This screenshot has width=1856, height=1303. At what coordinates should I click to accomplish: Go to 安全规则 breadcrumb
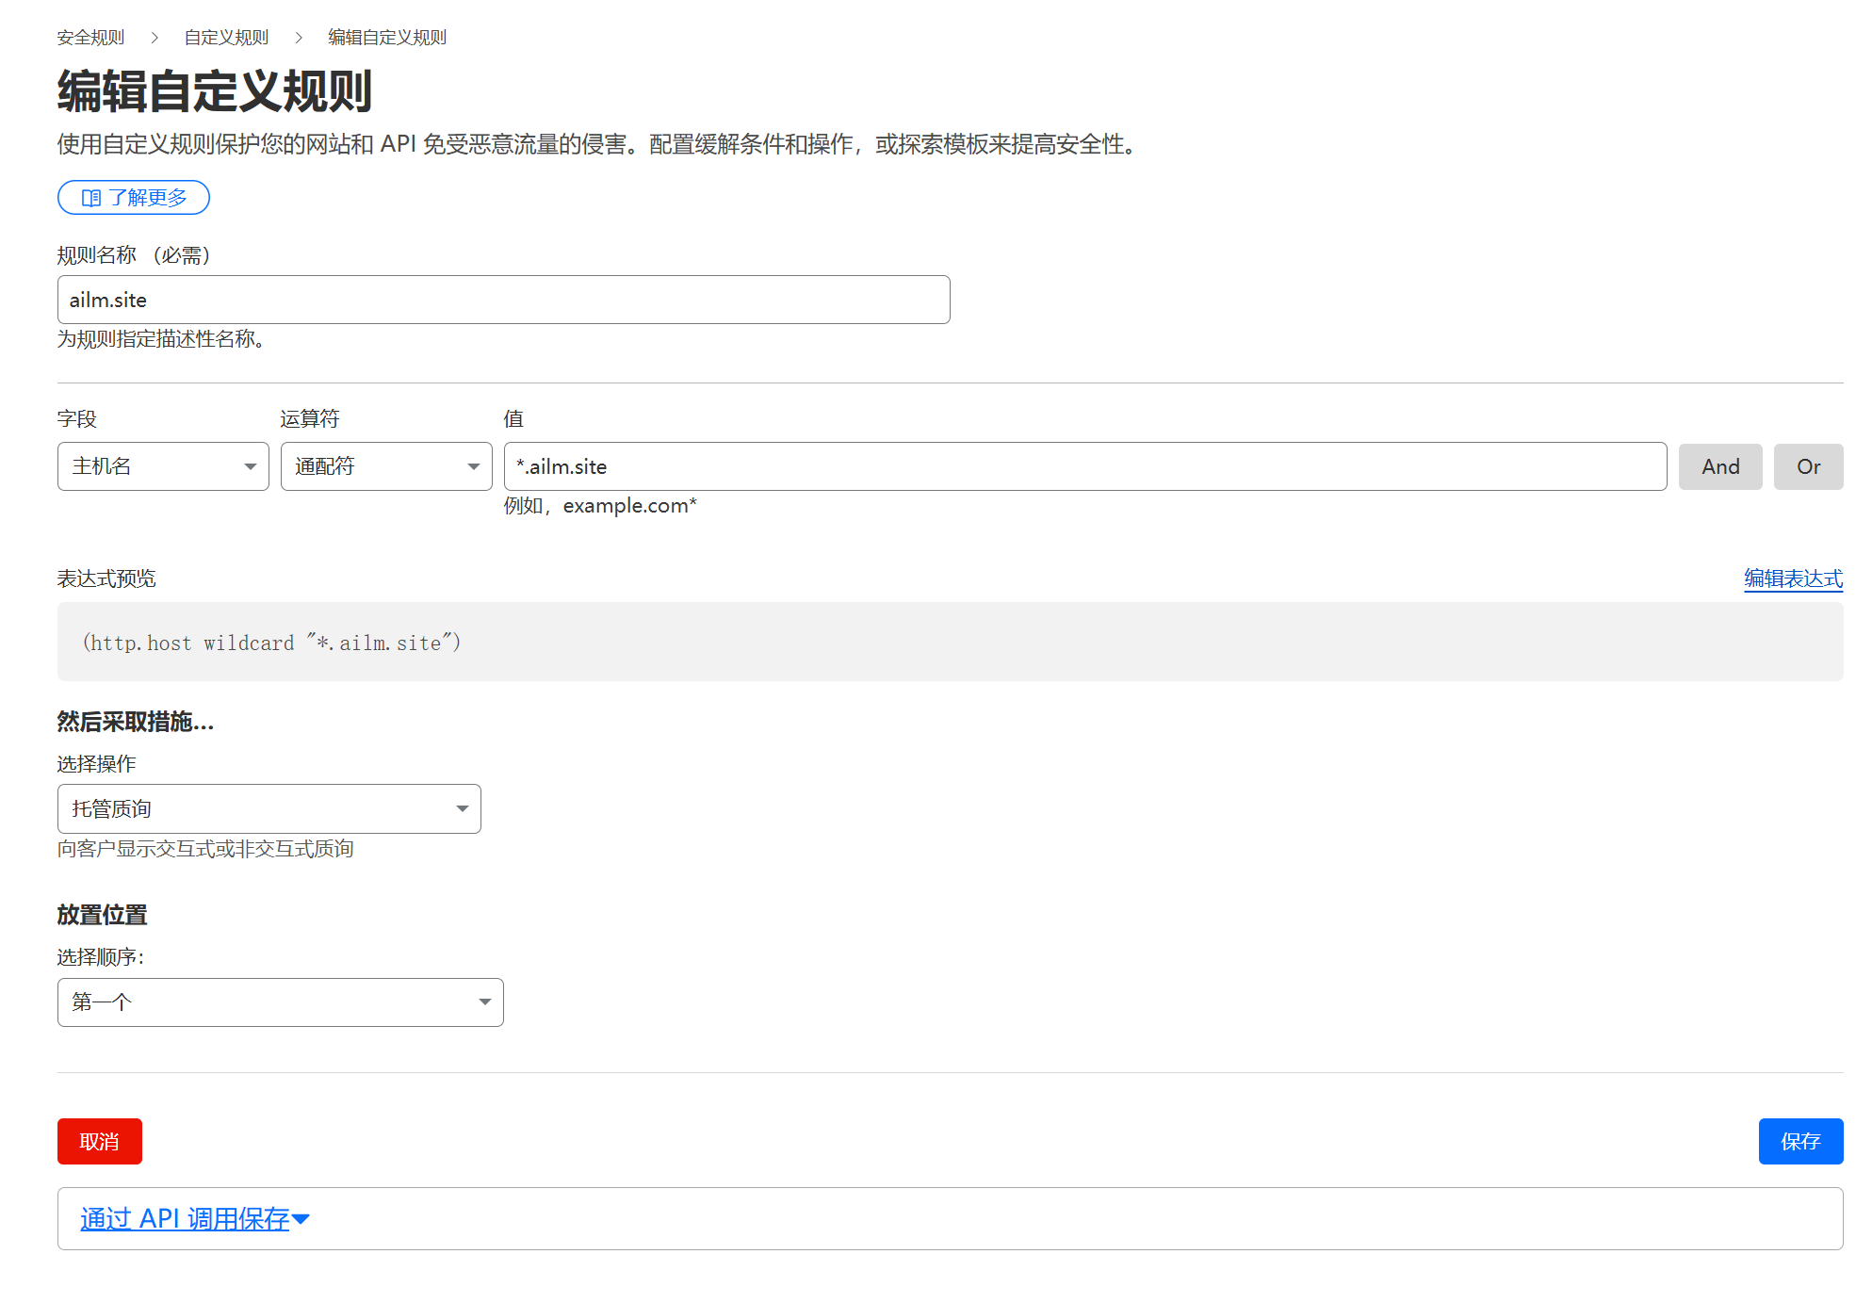pos(90,38)
